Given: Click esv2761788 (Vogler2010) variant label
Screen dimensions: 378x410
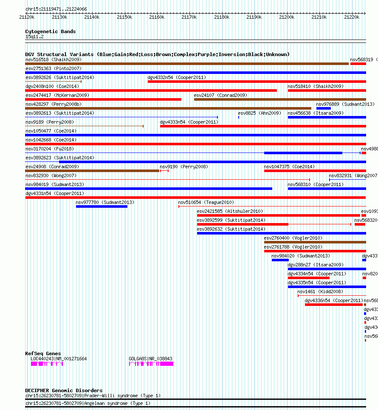Looking at the screenshot, I should (293, 247).
